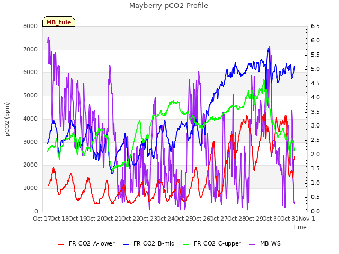This screenshot has height=254, width=339.
Task: Click the 2.5 right-axis tick label
Action: tap(315, 140)
